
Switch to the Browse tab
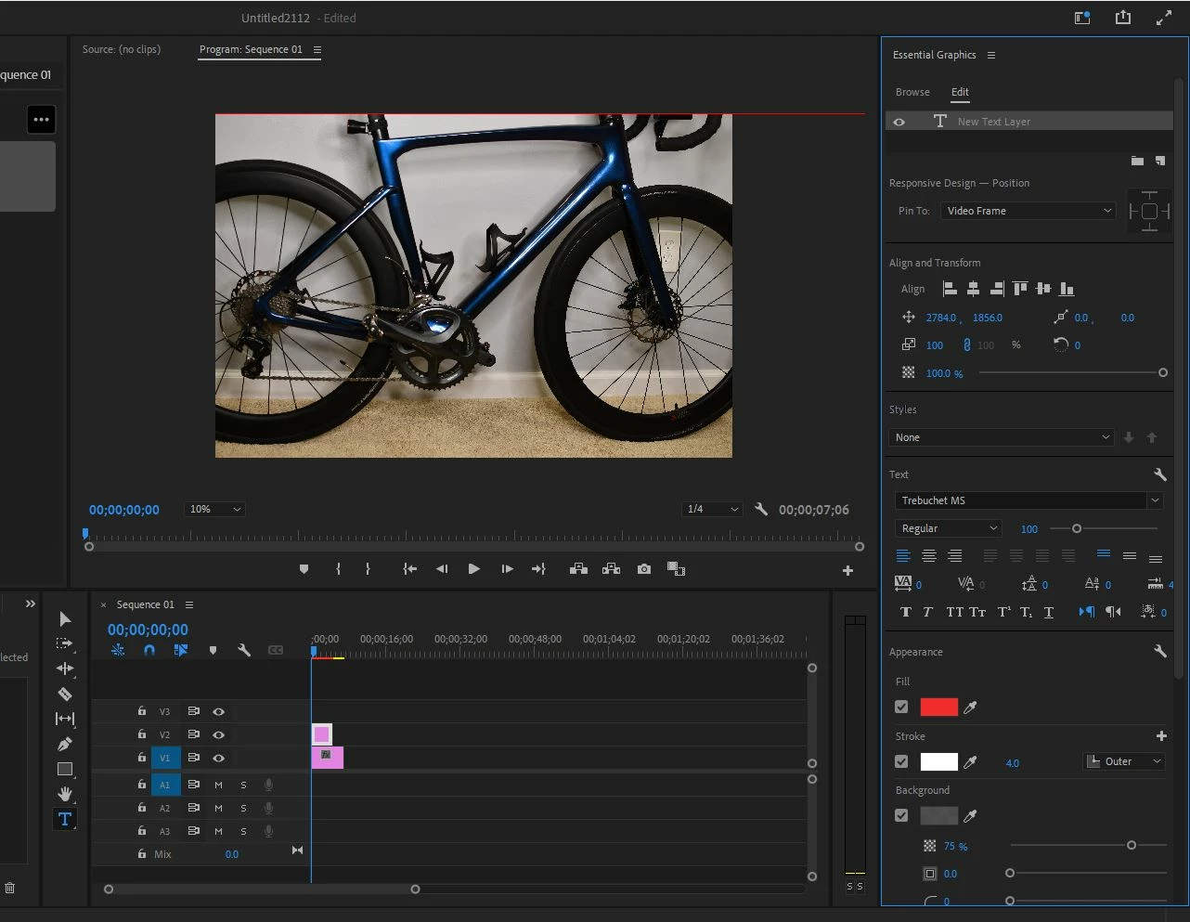[x=912, y=92]
